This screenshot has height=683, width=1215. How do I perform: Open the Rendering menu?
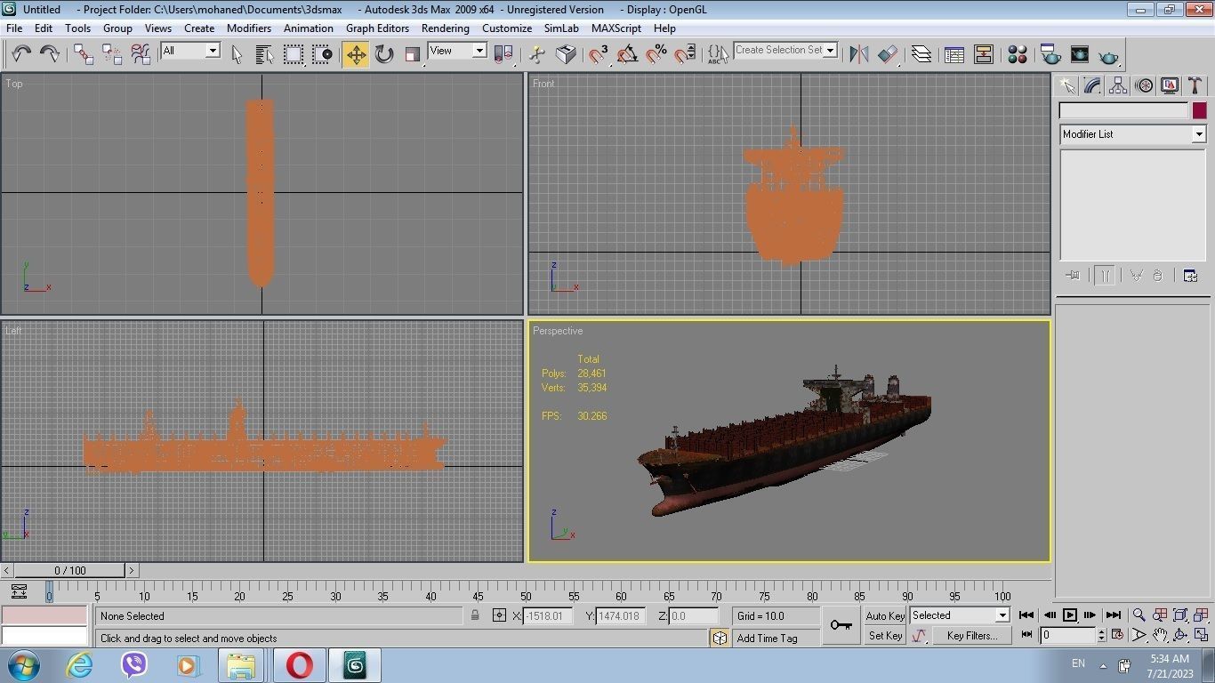coord(445,28)
